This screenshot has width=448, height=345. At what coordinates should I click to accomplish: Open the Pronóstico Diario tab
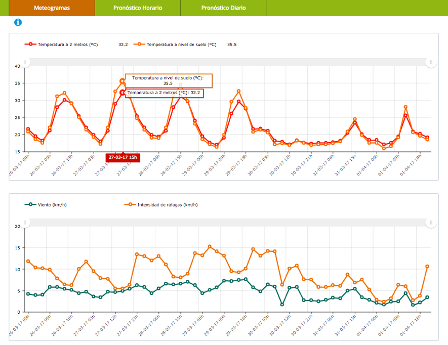pyautogui.click(x=223, y=8)
